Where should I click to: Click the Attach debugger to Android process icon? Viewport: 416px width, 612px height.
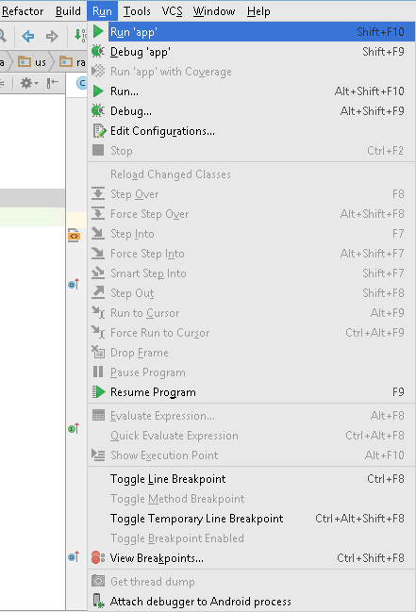[98, 601]
